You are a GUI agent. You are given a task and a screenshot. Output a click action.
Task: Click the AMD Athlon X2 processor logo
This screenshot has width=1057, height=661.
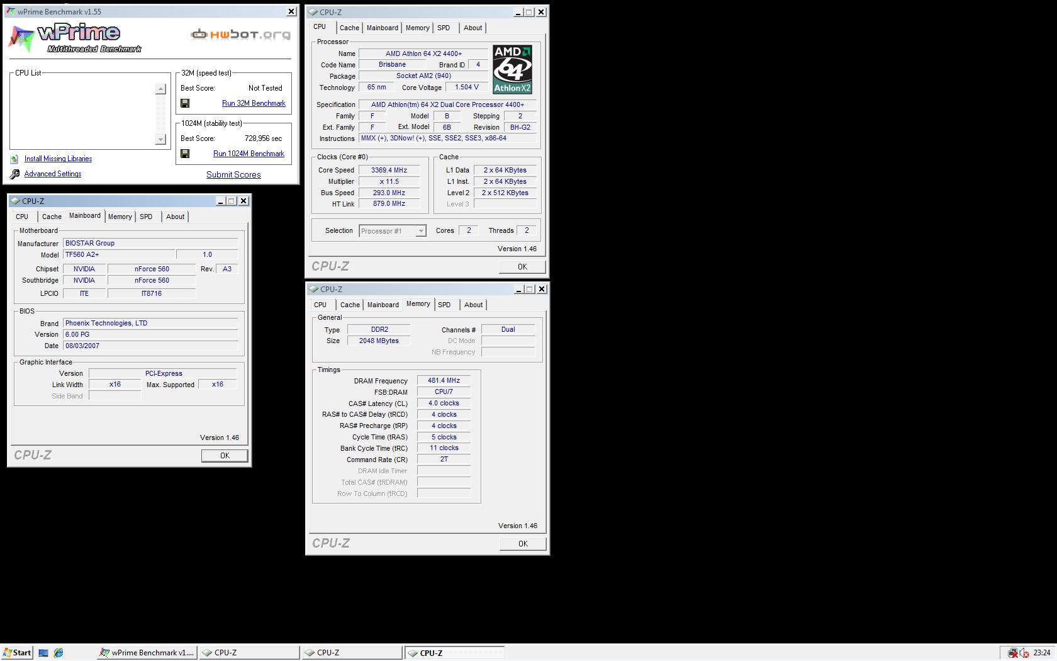512,69
